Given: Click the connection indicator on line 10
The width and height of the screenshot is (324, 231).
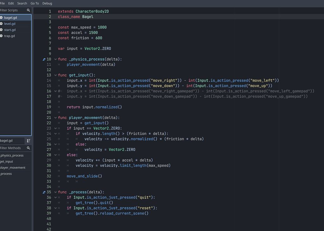Looking at the screenshot, I should tap(44, 59).
